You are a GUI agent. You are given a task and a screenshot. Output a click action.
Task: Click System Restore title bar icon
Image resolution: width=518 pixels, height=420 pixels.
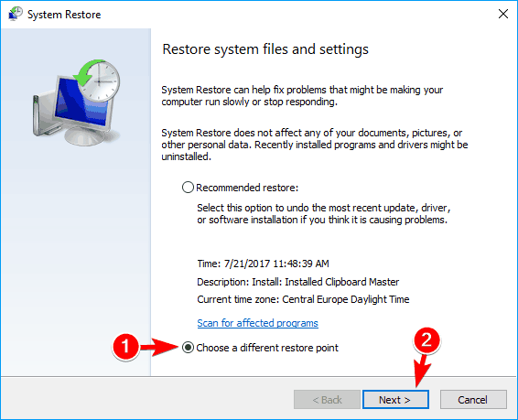(x=15, y=15)
